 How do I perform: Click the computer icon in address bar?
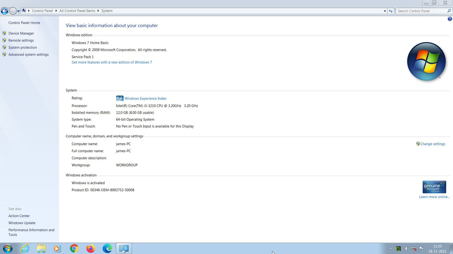(24, 11)
